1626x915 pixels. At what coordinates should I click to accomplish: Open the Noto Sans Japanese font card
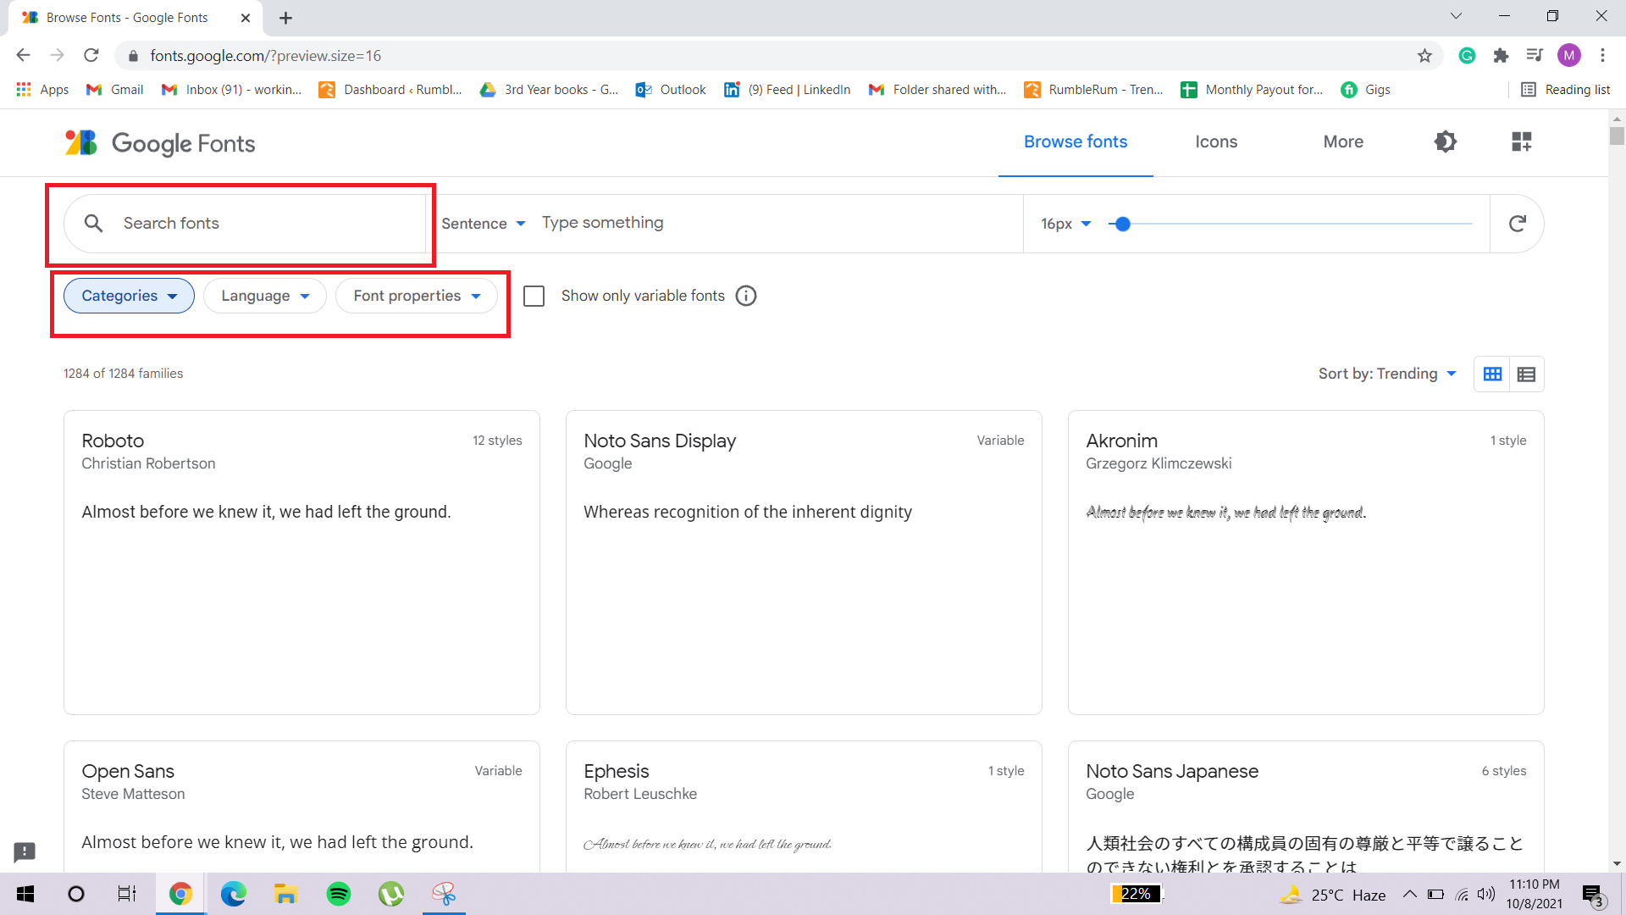click(x=1306, y=807)
